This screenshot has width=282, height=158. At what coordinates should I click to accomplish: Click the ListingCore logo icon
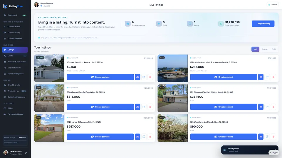point(5,6)
